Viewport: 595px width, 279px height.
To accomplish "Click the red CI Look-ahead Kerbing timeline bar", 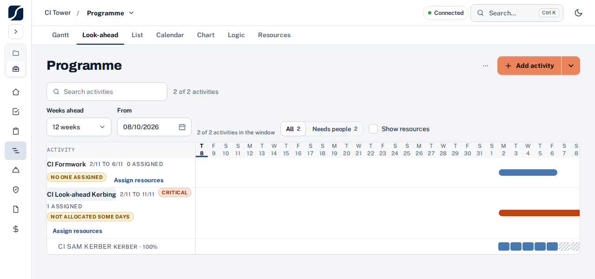I will [x=539, y=213].
